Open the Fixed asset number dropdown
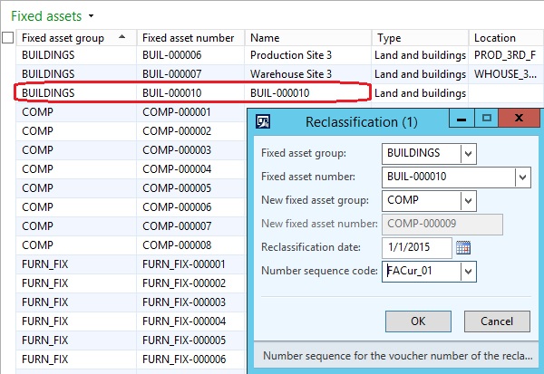 pyautogui.click(x=522, y=177)
